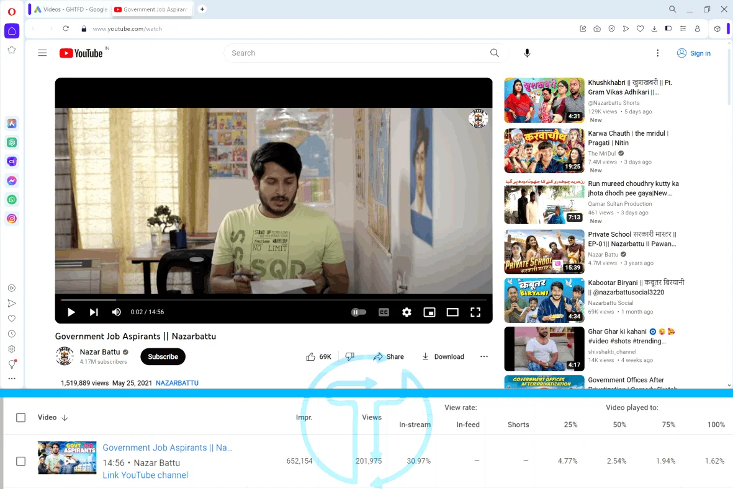Like the video with thumbs up
Image resolution: width=733 pixels, height=489 pixels.
[x=318, y=356]
